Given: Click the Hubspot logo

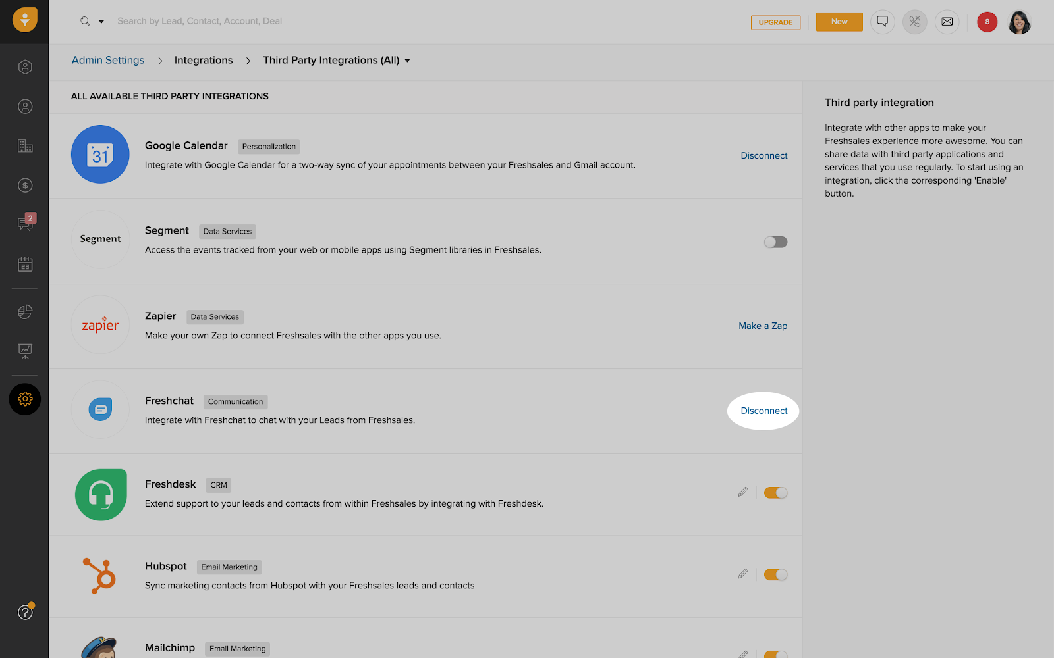Looking at the screenshot, I should (x=99, y=576).
